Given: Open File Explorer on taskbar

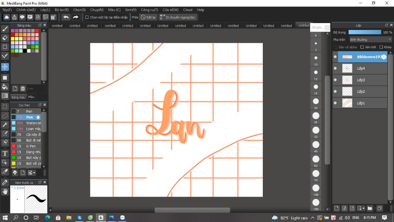Looking at the screenshot, I should click(68, 218).
